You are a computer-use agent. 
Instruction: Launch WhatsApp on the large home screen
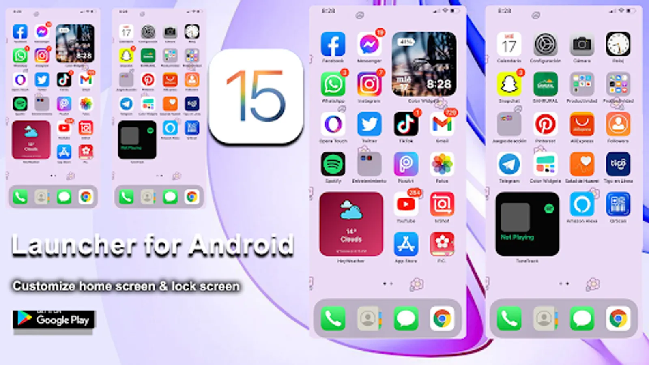(333, 84)
